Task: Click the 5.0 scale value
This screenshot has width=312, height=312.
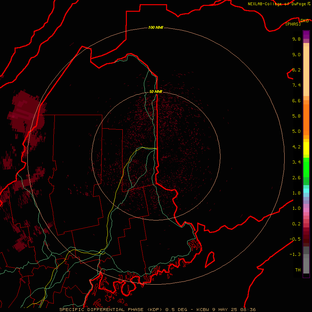Action: point(296,131)
